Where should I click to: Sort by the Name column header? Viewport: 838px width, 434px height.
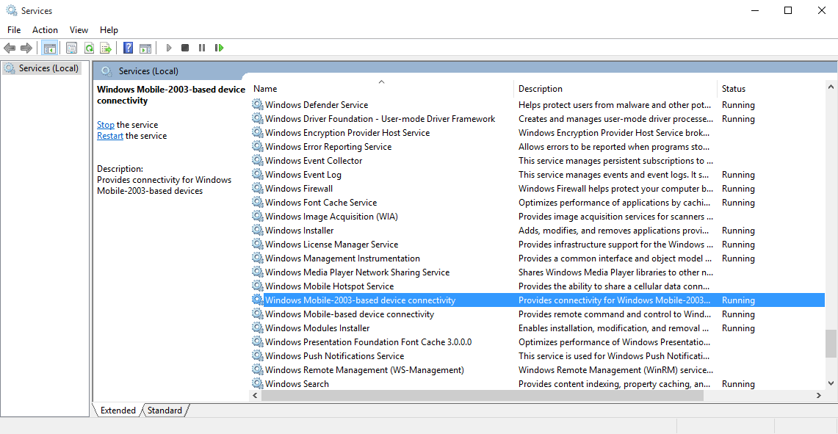pyautogui.click(x=382, y=89)
